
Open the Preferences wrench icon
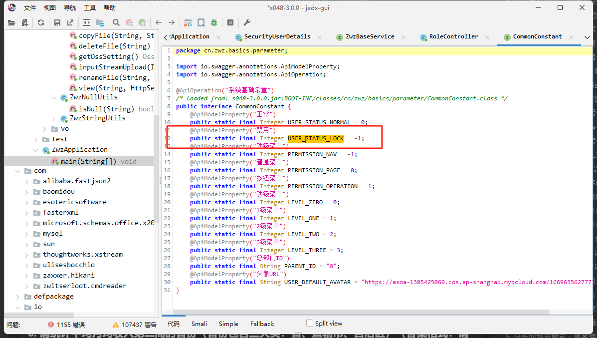247,22
